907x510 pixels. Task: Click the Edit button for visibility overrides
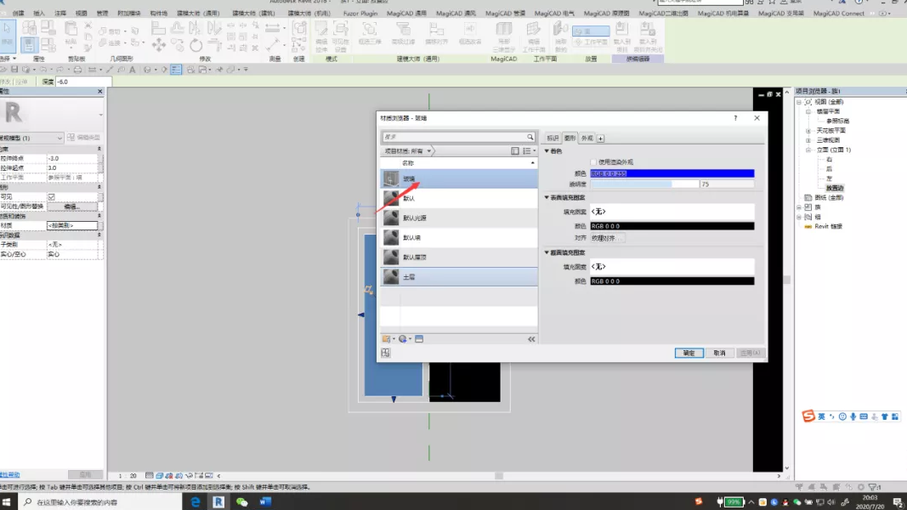(71, 207)
